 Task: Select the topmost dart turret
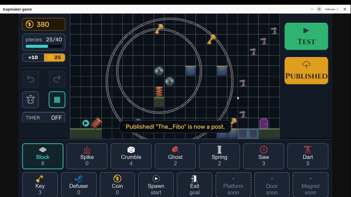[274, 31]
